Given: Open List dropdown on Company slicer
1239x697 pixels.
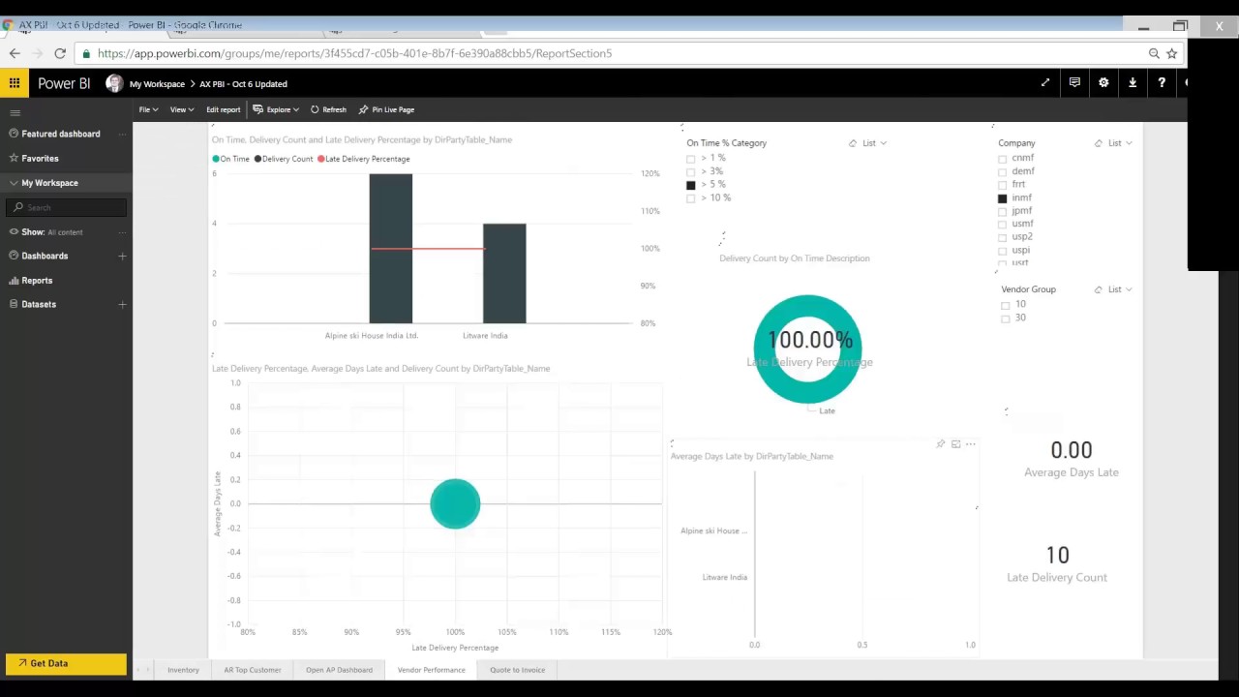Looking at the screenshot, I should click(x=1120, y=143).
